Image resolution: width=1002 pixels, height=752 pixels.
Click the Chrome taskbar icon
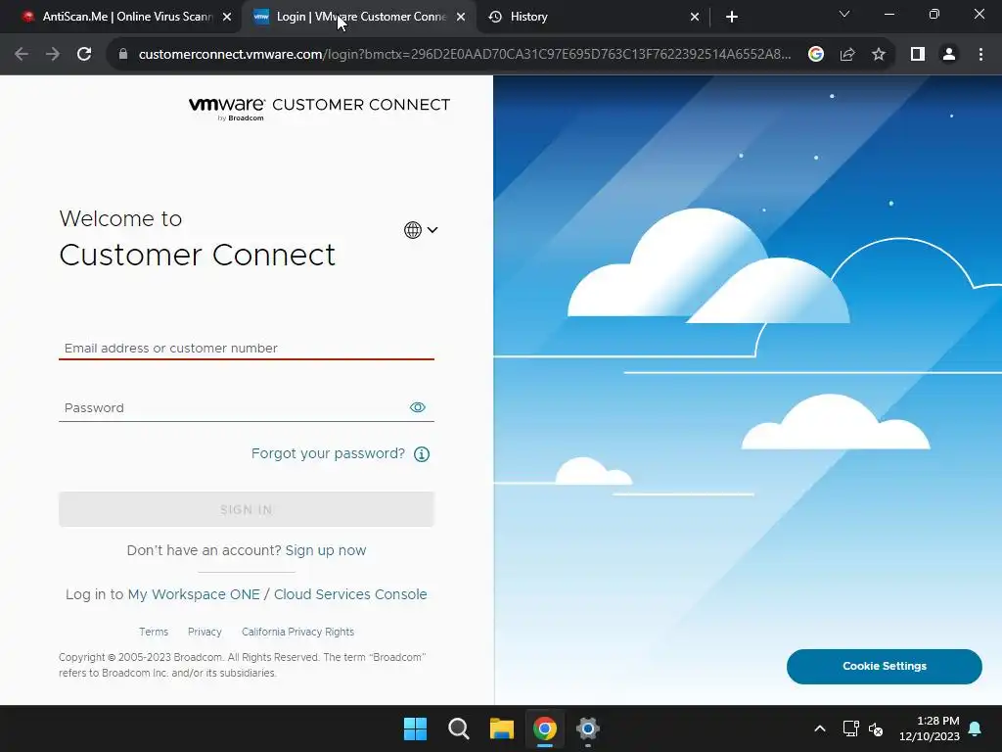[x=545, y=728]
